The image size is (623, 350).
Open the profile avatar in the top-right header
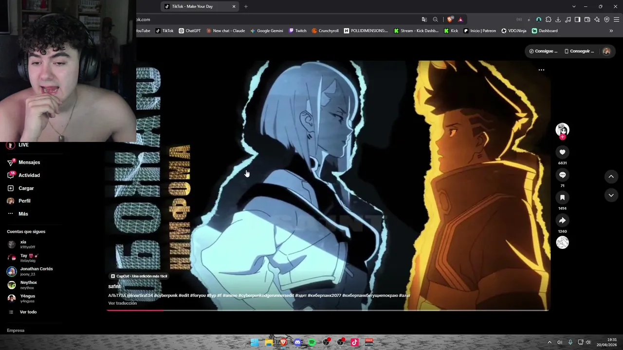tap(606, 51)
